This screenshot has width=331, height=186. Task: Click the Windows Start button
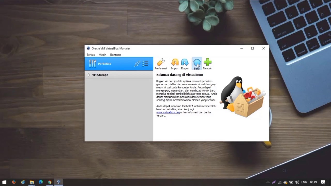point(4,182)
